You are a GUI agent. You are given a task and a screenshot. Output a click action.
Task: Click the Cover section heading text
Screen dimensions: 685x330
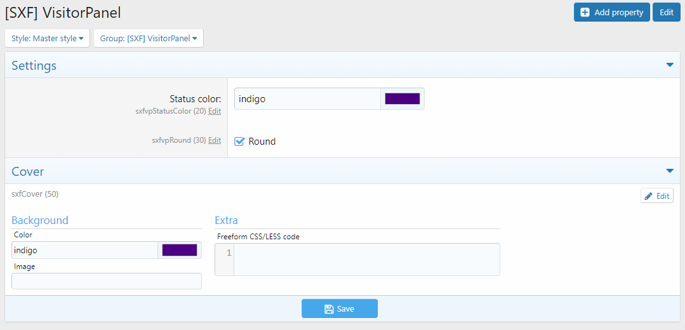[28, 171]
